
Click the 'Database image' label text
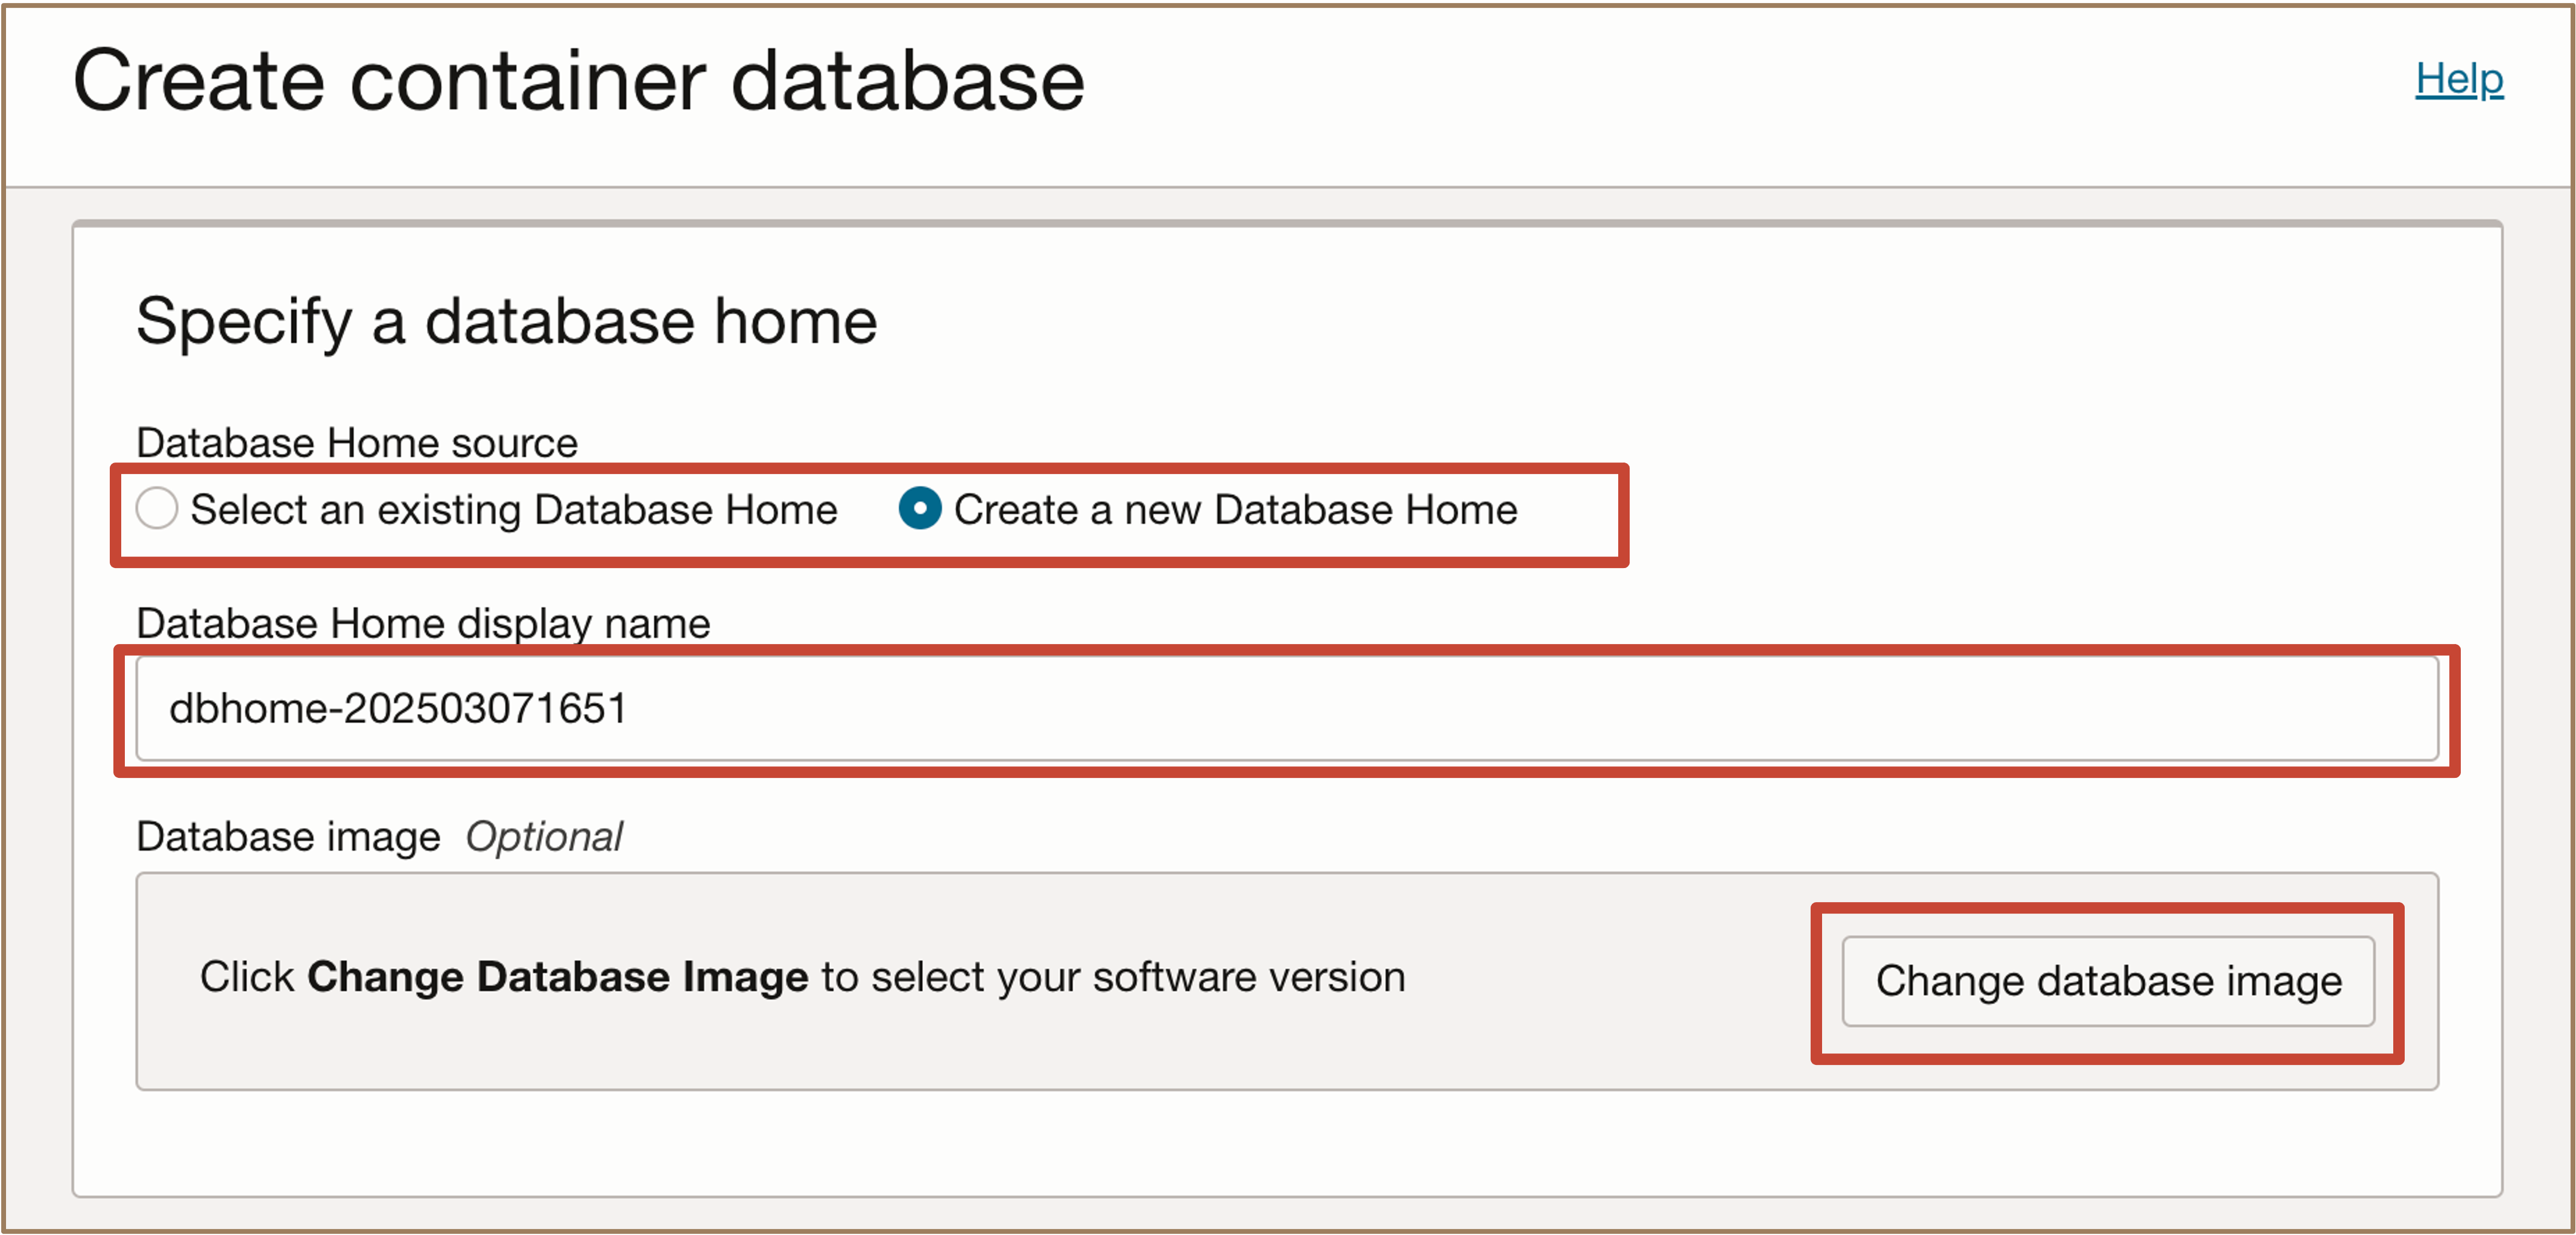(288, 836)
